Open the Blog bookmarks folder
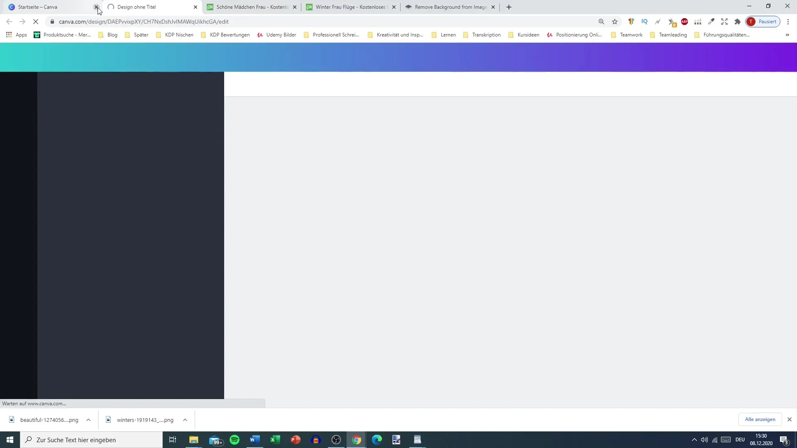This screenshot has height=448, width=797. tap(108, 35)
